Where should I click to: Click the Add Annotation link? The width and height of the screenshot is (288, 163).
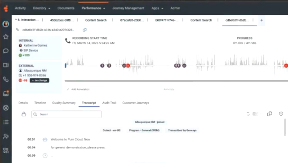(80, 89)
